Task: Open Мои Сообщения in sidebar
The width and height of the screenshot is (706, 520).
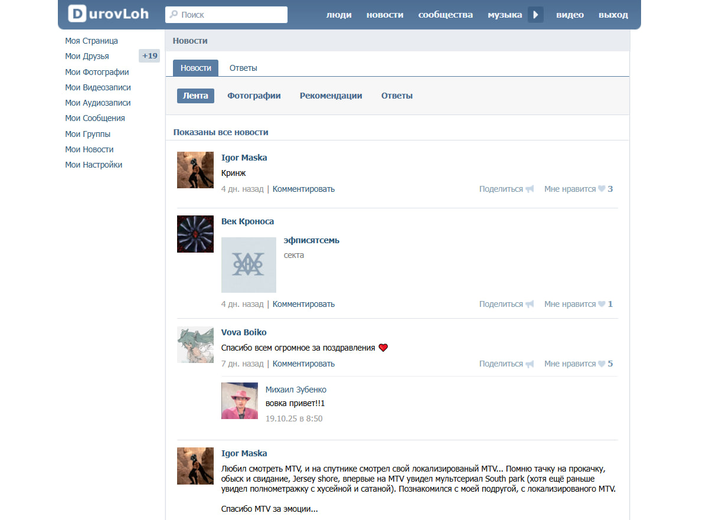Action: pos(94,118)
